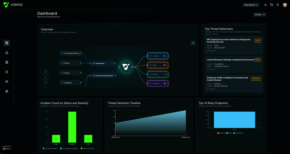
Task: Click the Motel endpoint bar
Action: (235, 120)
